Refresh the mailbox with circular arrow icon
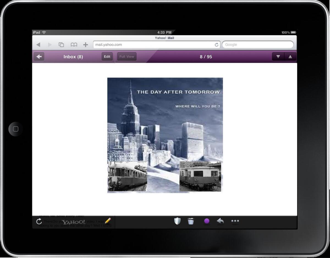Screen dimensions: 330x258 (39, 221)
